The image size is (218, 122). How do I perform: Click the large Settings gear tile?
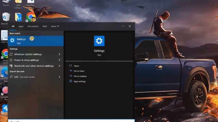[x=99, y=41]
